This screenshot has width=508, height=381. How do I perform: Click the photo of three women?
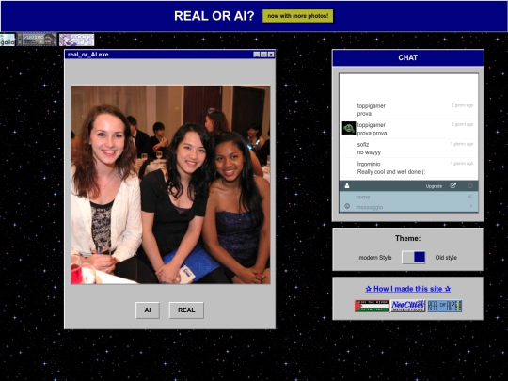click(x=170, y=184)
